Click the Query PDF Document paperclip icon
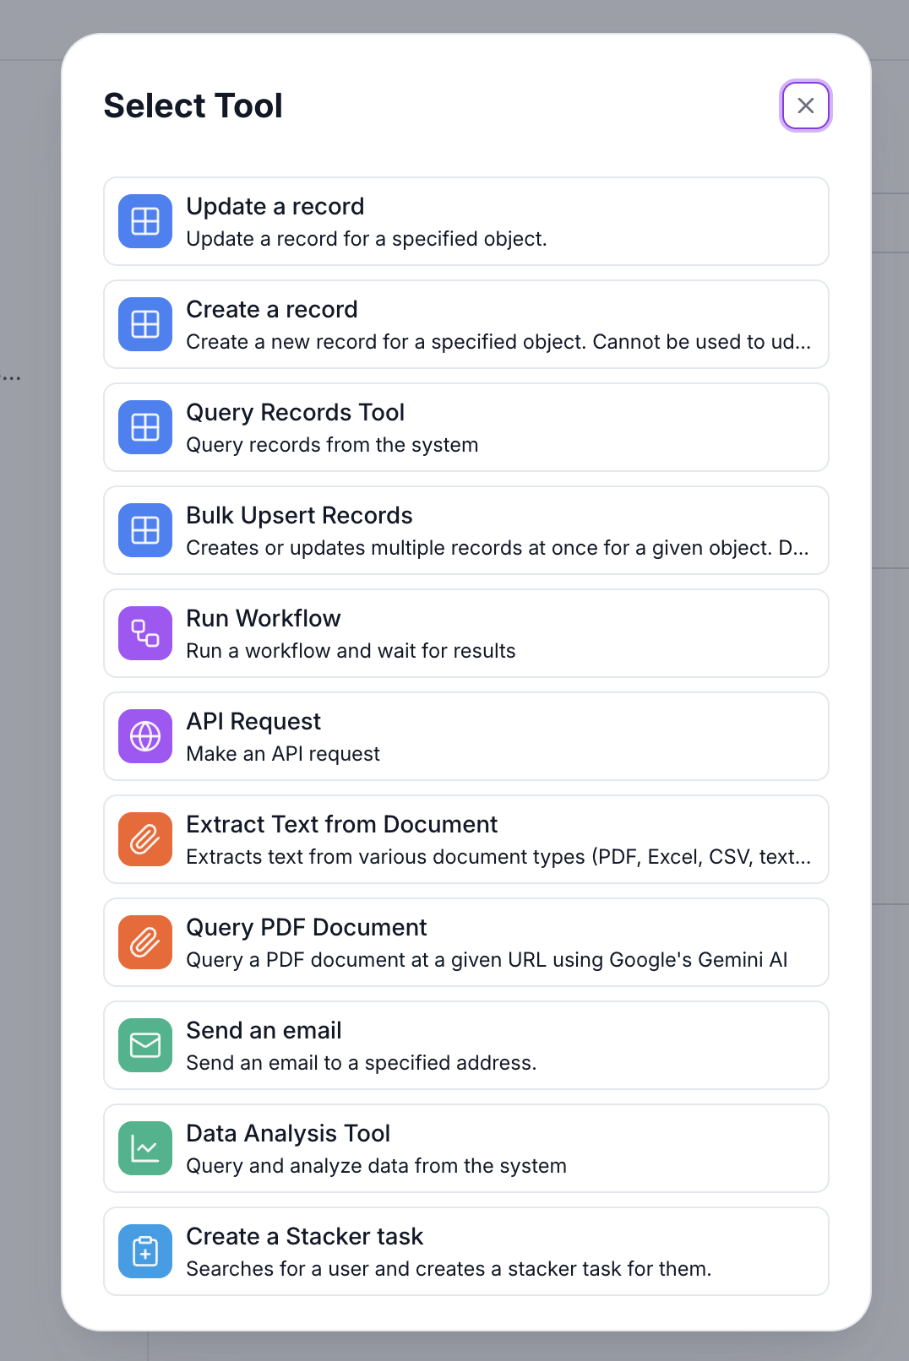This screenshot has height=1361, width=909. point(145,942)
